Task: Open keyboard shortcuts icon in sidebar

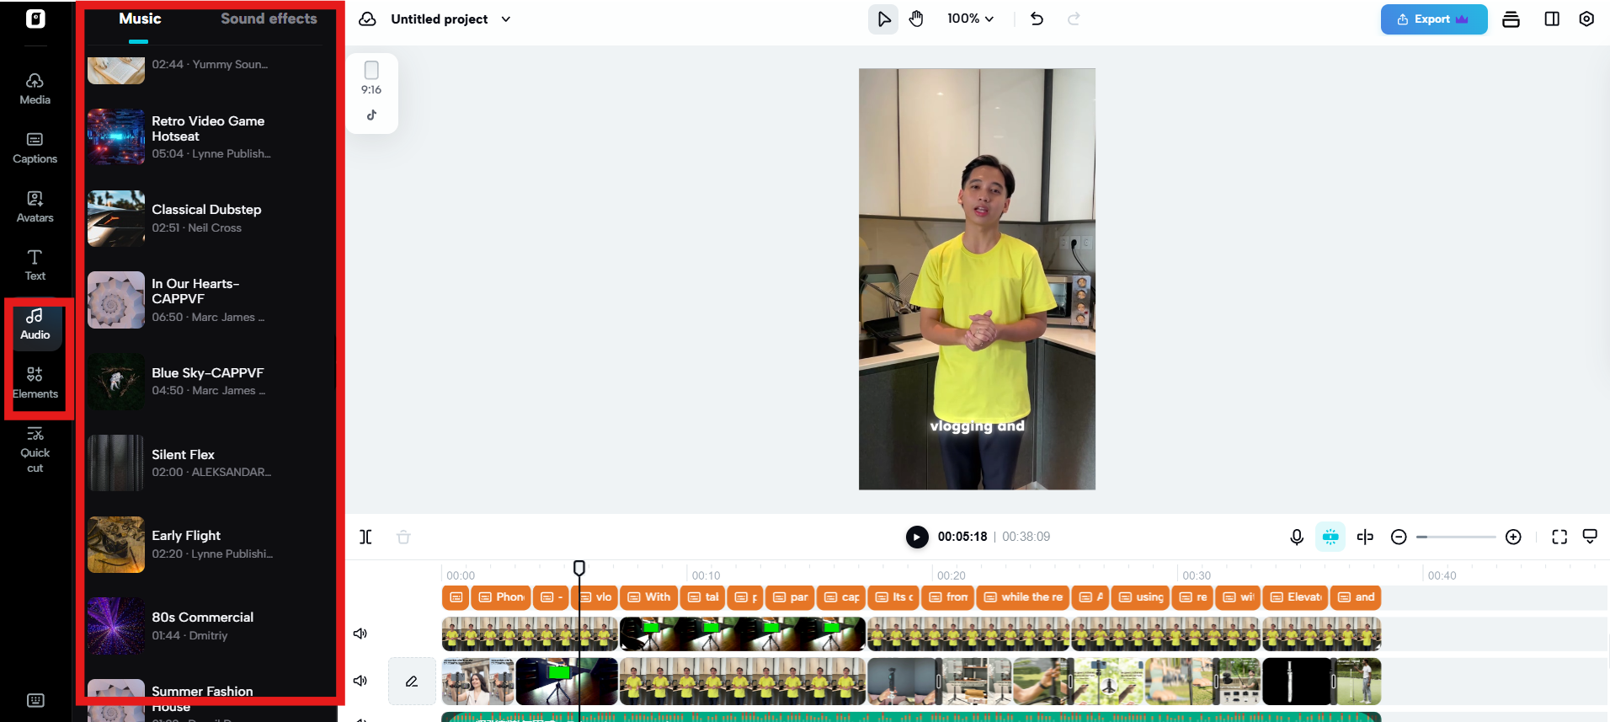Action: tap(35, 700)
